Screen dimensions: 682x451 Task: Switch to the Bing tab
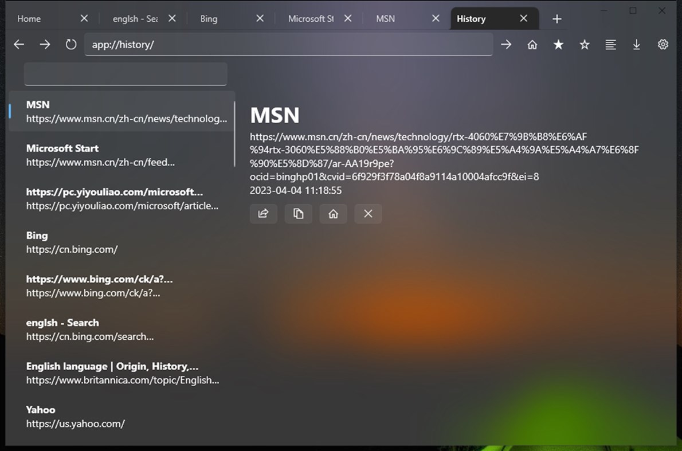pos(209,18)
